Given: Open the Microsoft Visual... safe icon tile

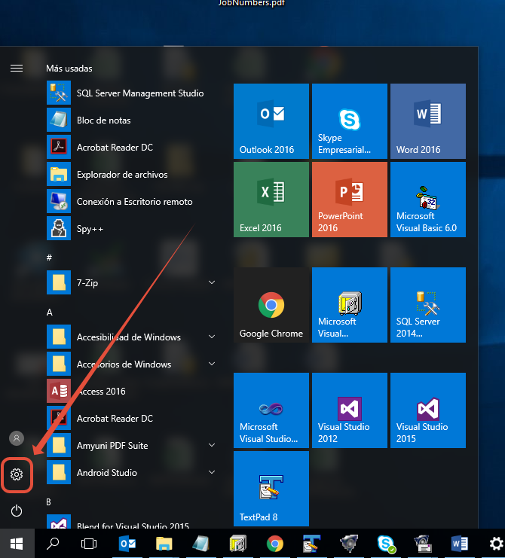Looking at the screenshot, I should 350,305.
